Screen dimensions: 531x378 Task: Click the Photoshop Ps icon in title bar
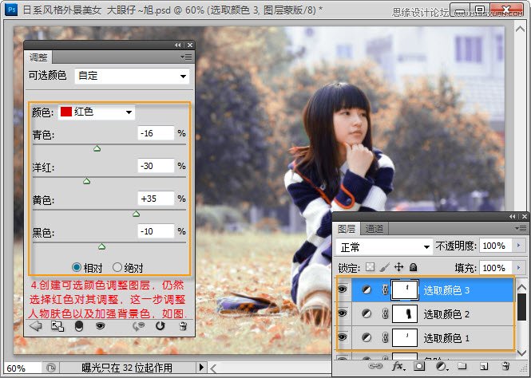click(11, 9)
